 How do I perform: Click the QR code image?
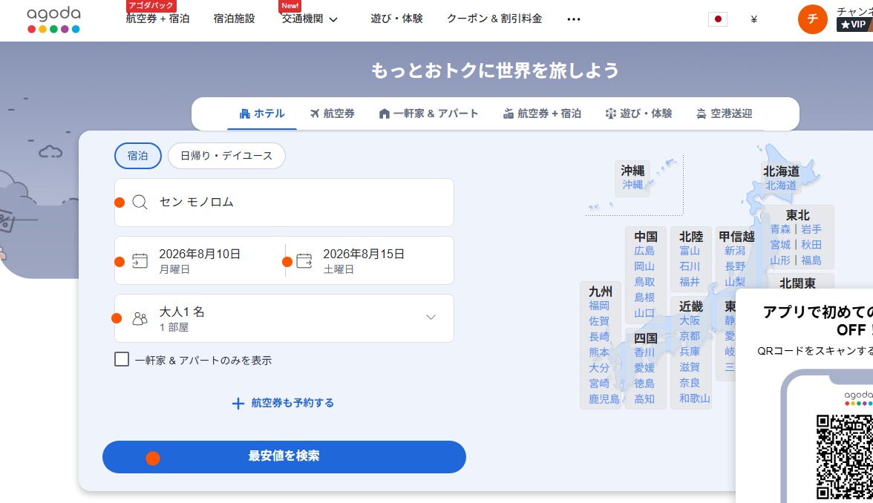point(844,457)
